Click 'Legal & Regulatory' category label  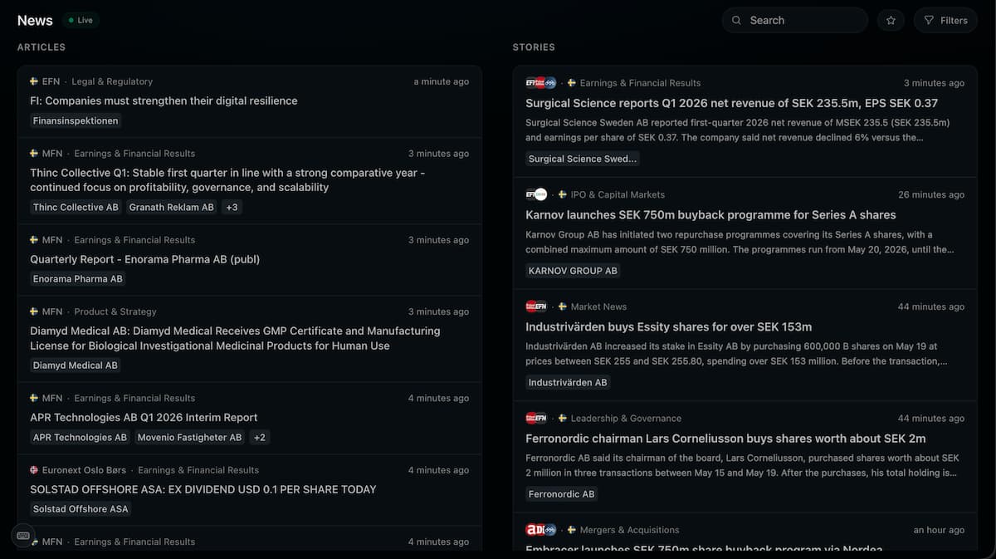pyautogui.click(x=112, y=81)
